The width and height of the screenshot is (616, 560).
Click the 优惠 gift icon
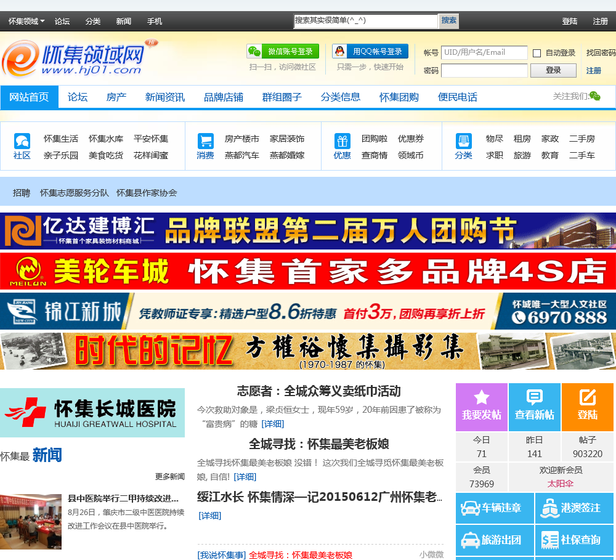click(x=342, y=140)
